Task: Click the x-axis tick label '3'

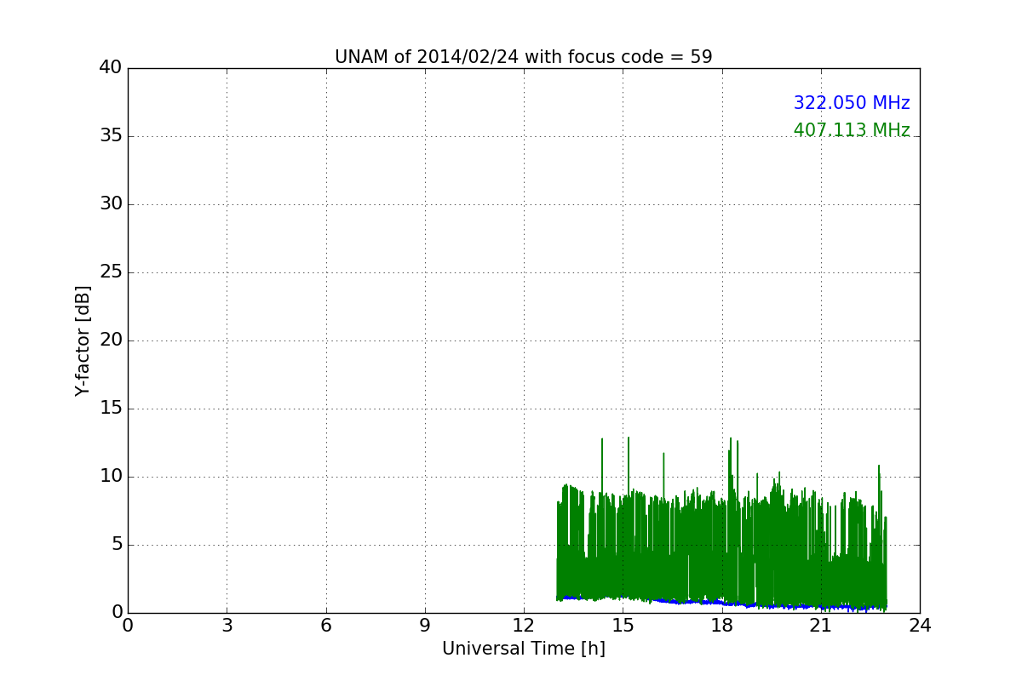Action: [x=227, y=626]
